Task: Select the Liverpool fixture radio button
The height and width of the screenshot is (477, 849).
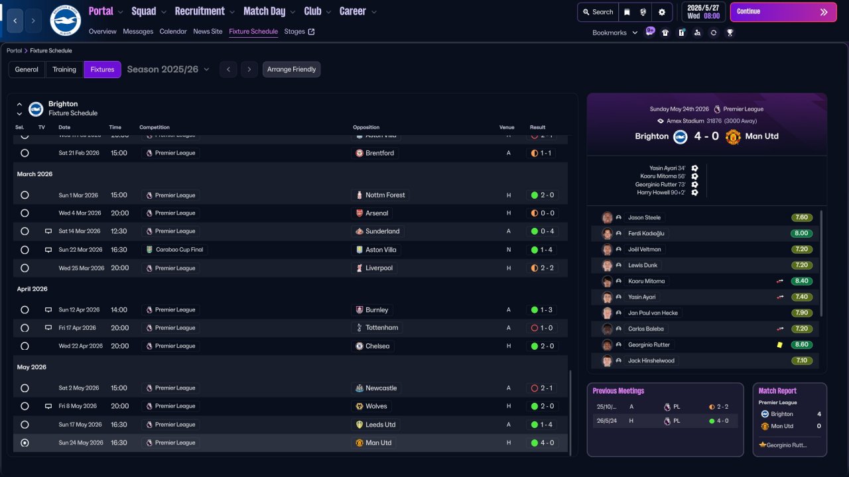Action: (25, 268)
